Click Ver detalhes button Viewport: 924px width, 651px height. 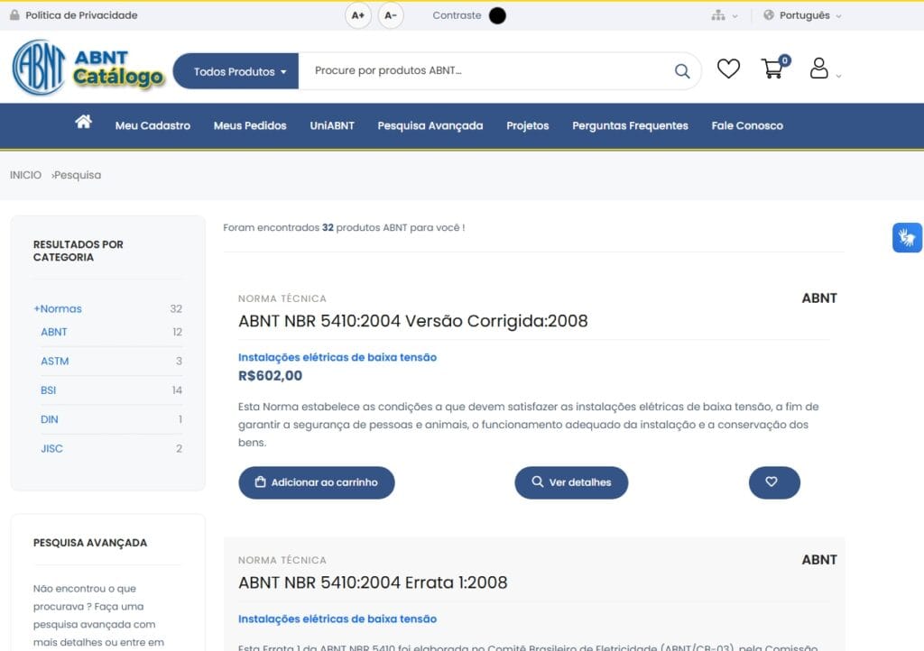[x=571, y=482]
